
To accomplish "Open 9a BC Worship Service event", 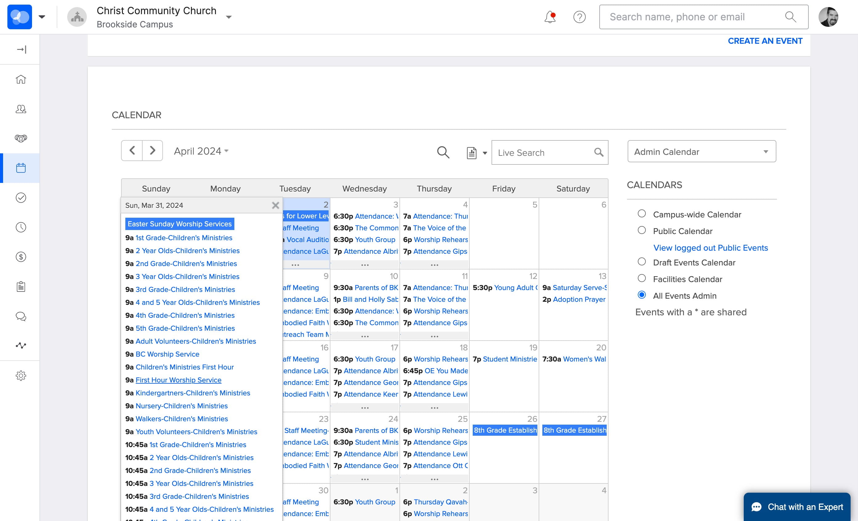I will point(168,354).
